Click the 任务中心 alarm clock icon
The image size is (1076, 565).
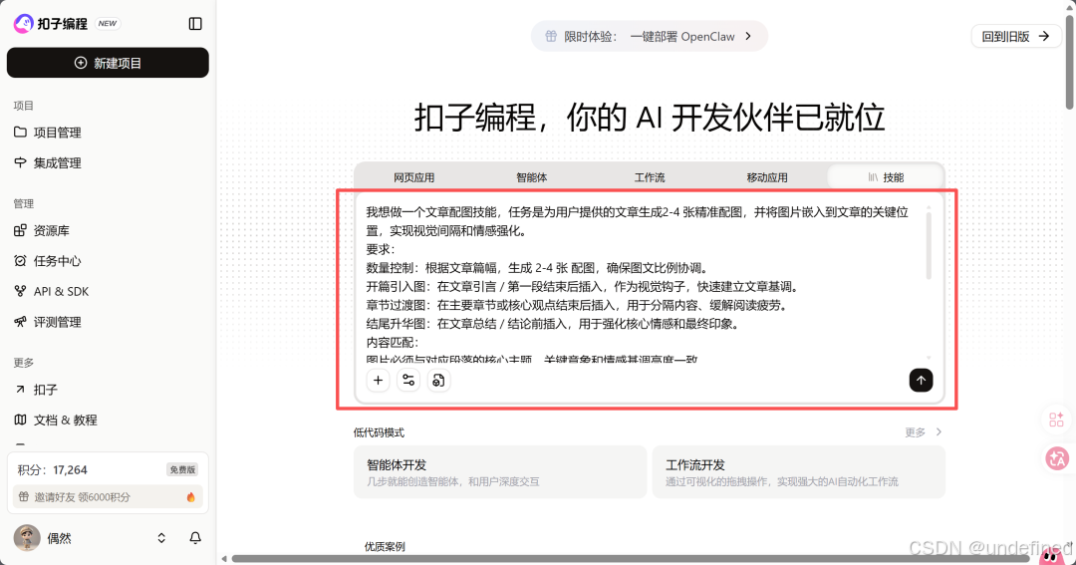coord(20,261)
